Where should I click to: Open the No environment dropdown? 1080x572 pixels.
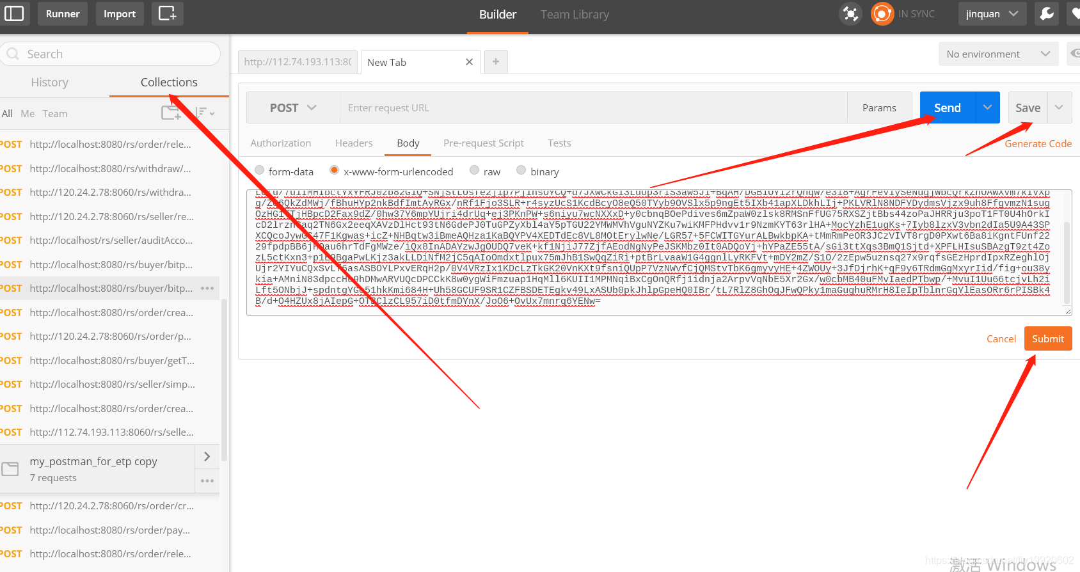pos(998,54)
